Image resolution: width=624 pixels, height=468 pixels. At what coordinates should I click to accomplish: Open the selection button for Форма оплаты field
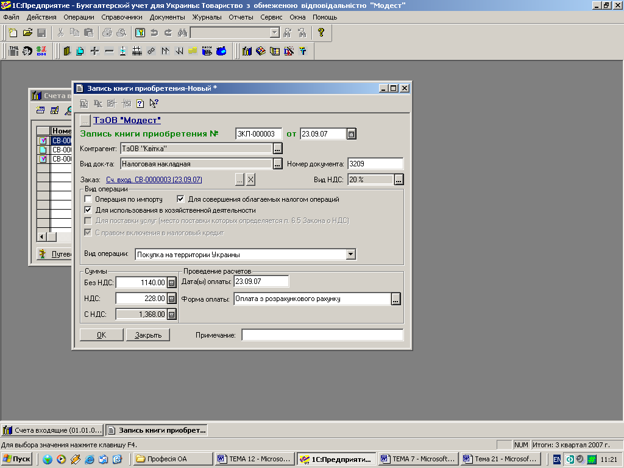[395, 299]
